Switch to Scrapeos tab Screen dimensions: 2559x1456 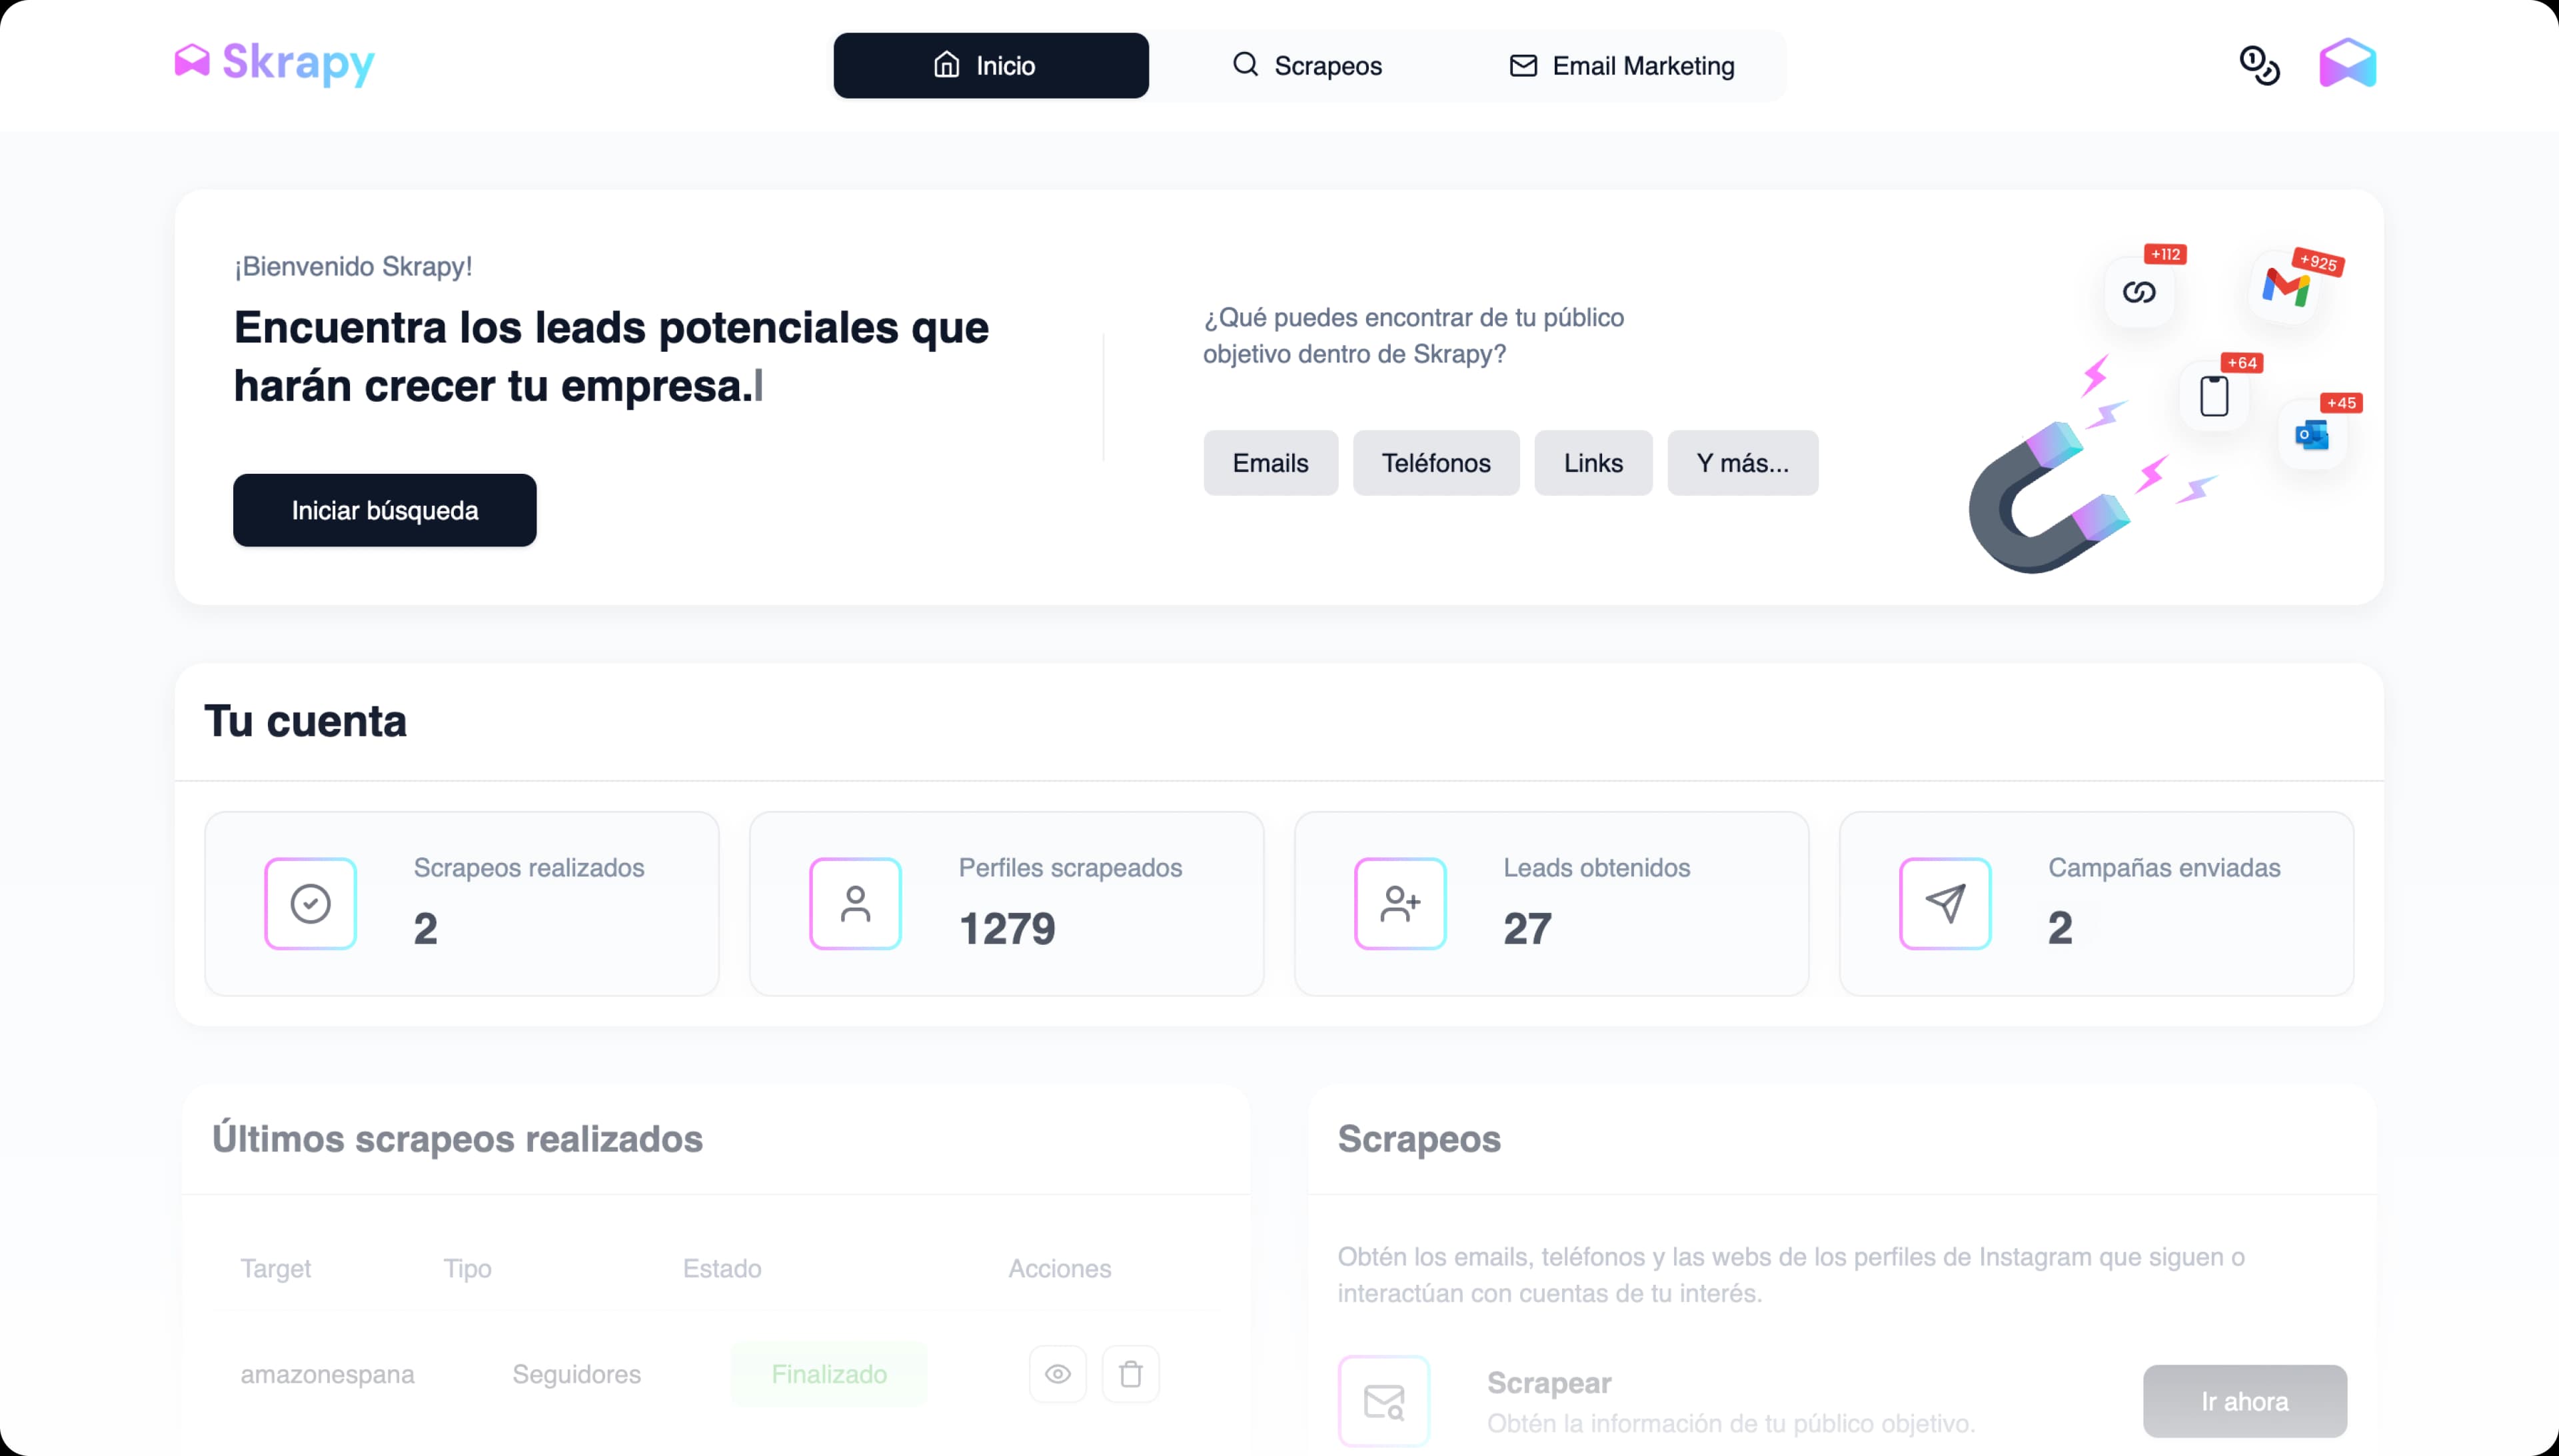1307,66
